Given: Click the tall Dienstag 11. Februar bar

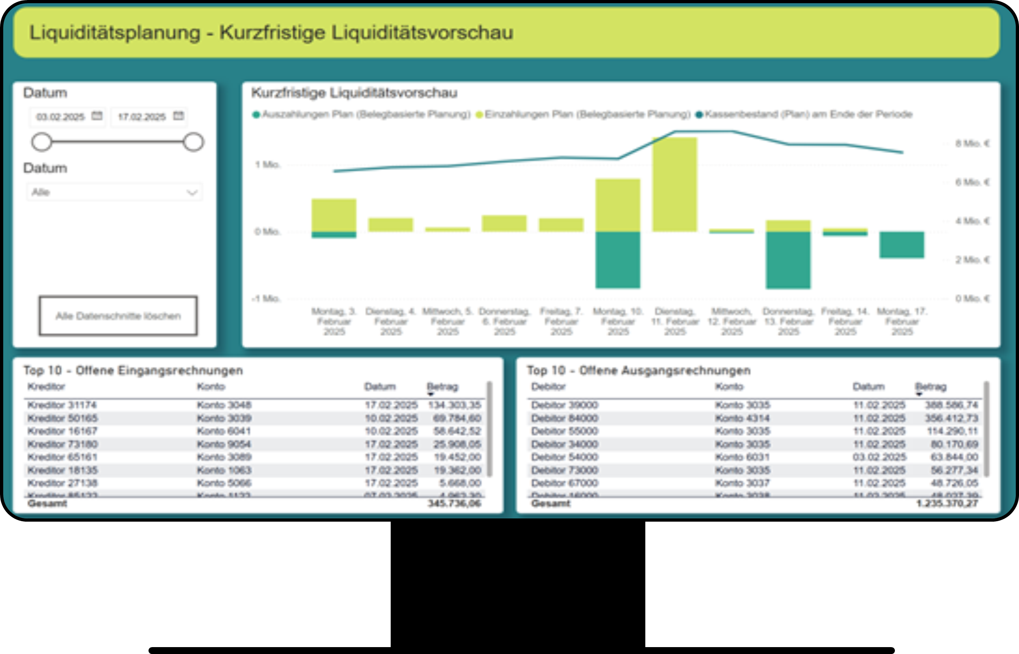Looking at the screenshot, I should point(674,184).
